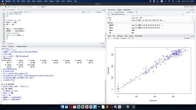Screen dimensions: 196x110
Task: Click the magnifier icon on m1 row
Action: pyautogui.click(x=192, y=18)
